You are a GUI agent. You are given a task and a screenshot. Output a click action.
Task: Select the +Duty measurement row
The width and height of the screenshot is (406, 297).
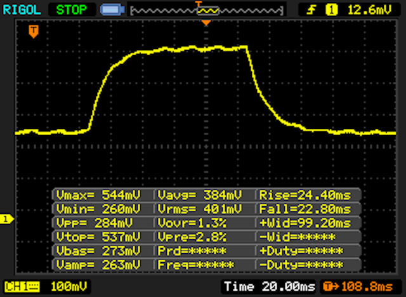301,251
